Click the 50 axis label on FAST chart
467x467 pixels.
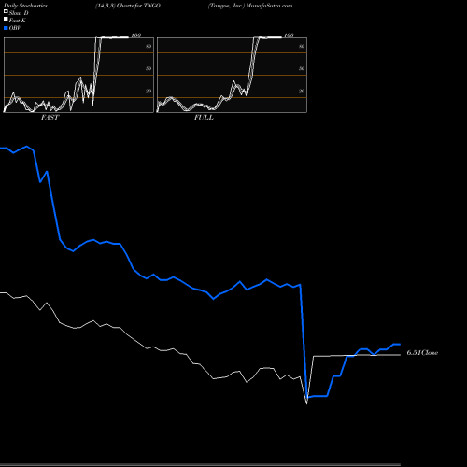pyautogui.click(x=149, y=69)
